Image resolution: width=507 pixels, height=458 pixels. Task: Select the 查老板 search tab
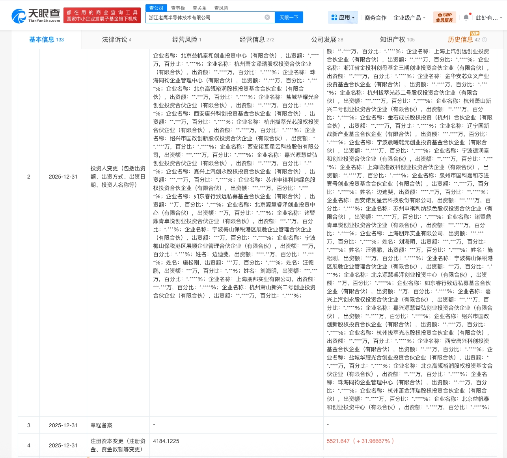tap(178, 8)
